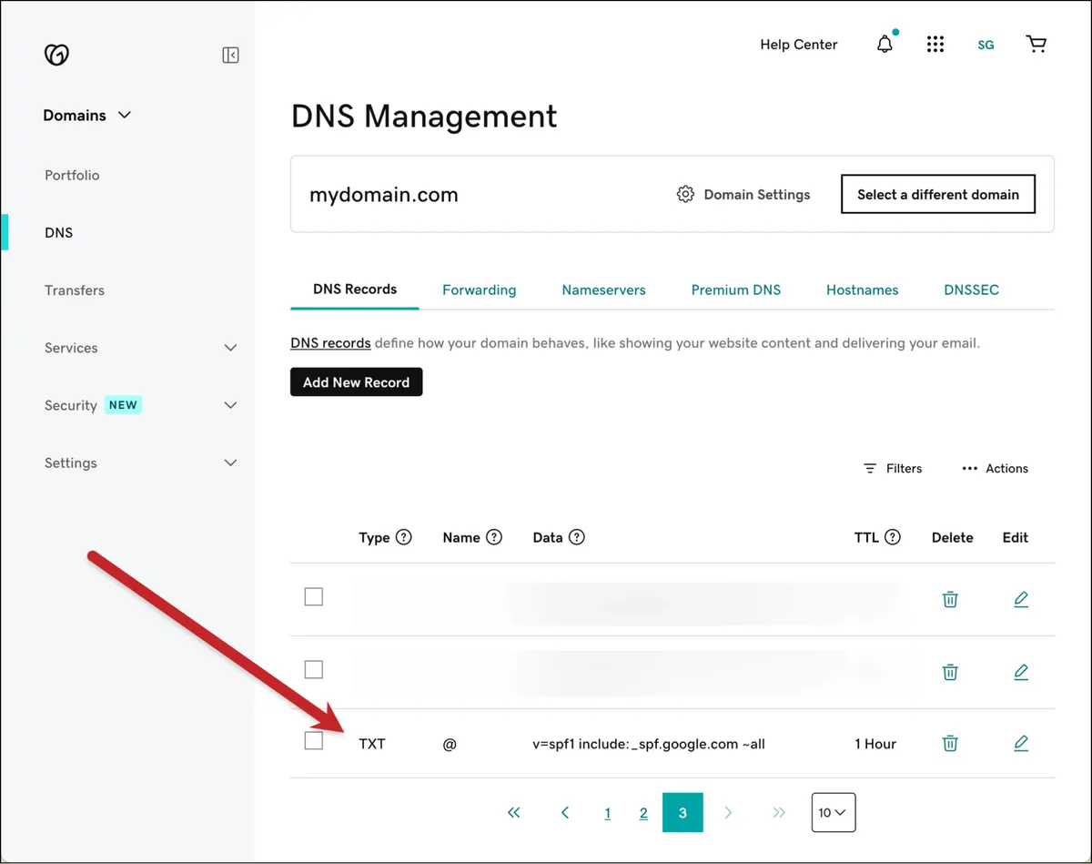Jump to the first page of records
The height and width of the screenshot is (864, 1092).
pos(514,812)
